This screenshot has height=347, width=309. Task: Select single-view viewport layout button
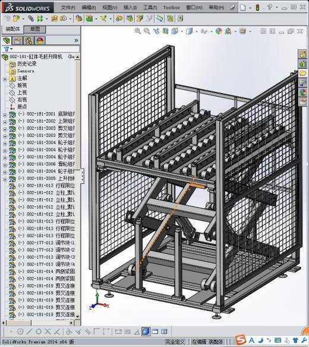(146, 332)
